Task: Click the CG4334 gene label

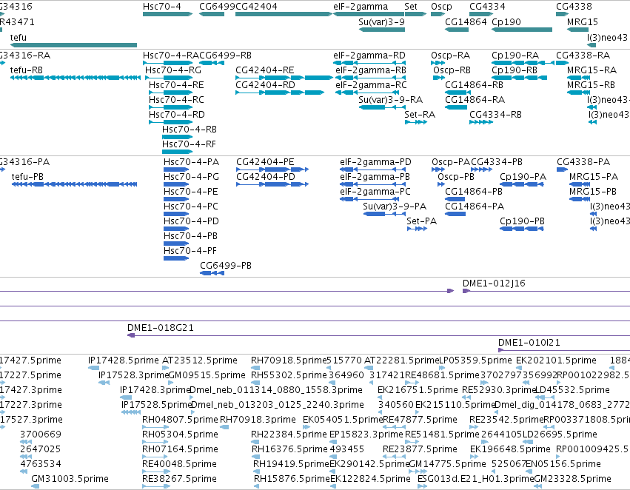Action: pos(487,7)
